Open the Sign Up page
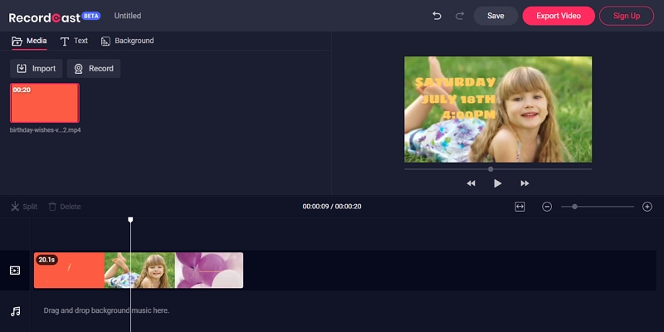 (627, 16)
